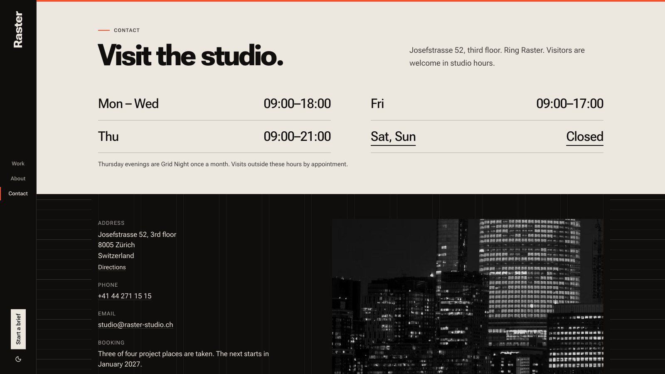Click the underlined Closed status
Viewport: 665px width, 374px height.
[x=585, y=137]
